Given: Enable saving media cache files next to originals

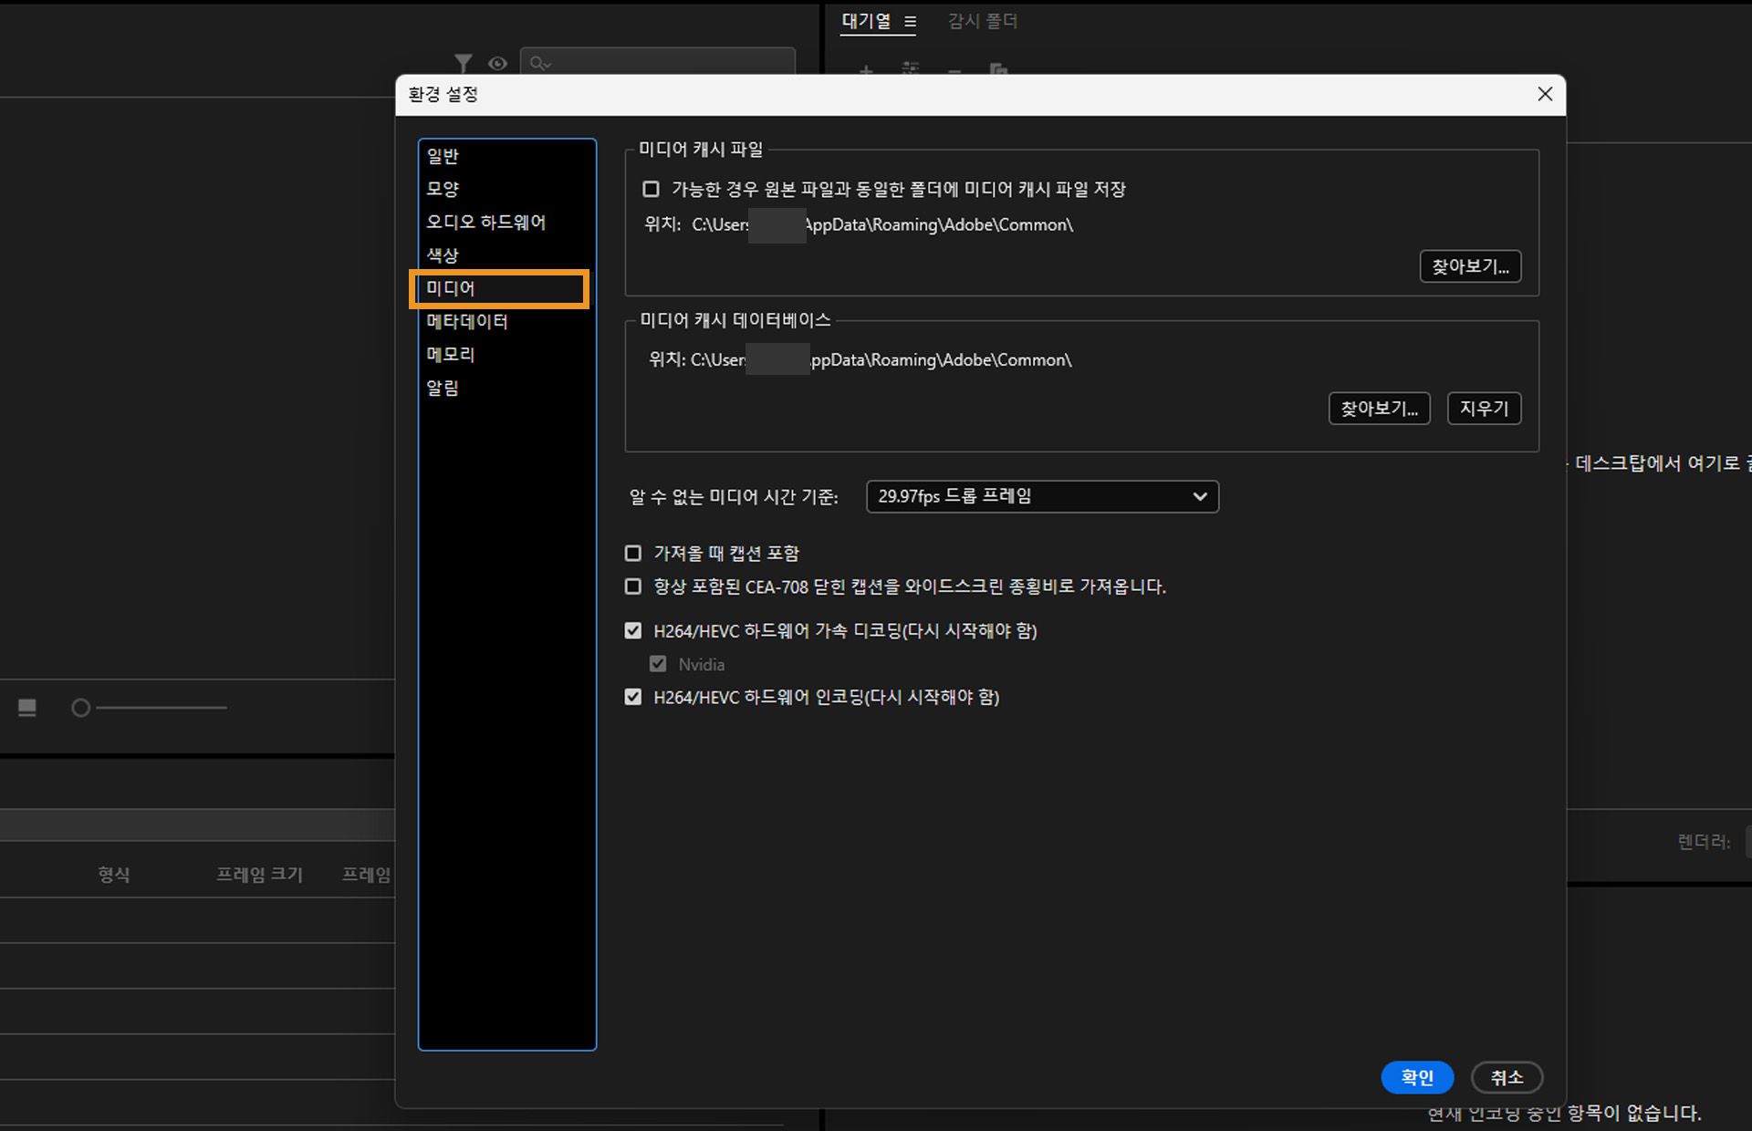Looking at the screenshot, I should tap(650, 189).
